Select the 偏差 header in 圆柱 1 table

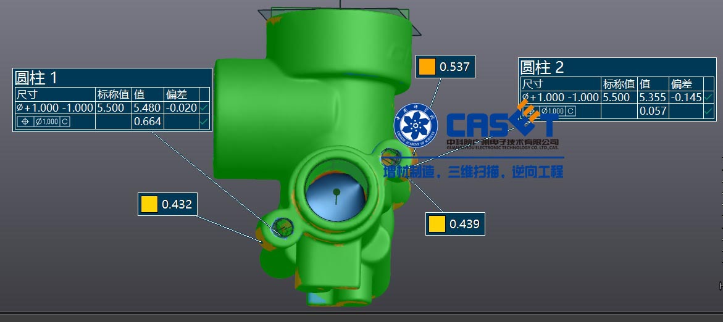click(177, 94)
